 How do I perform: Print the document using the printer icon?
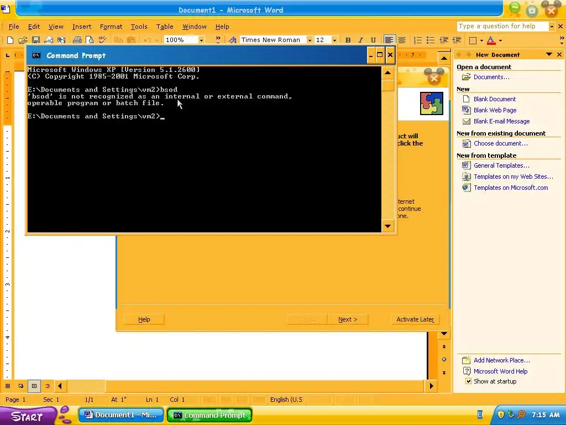pyautogui.click(x=77, y=40)
